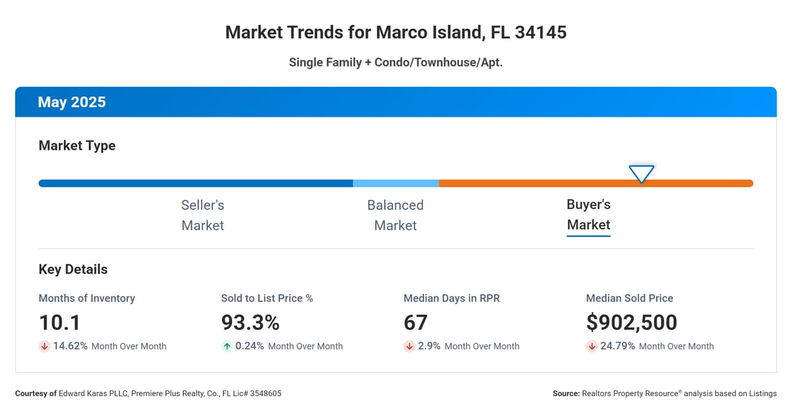
Task: Click the dark blue seller's segment of bar
Action: (x=196, y=183)
